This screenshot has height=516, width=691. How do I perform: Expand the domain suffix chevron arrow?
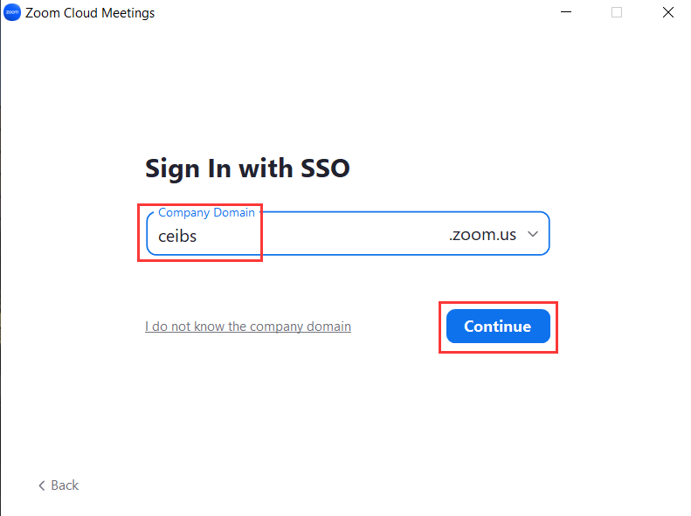pyautogui.click(x=533, y=234)
